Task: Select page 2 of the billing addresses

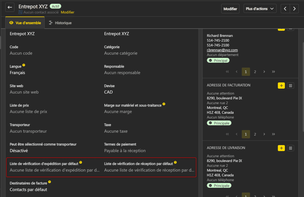Action: pyautogui.click(x=255, y=134)
